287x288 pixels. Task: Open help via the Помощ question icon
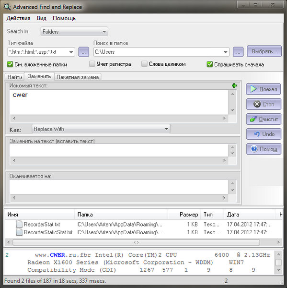point(264,149)
